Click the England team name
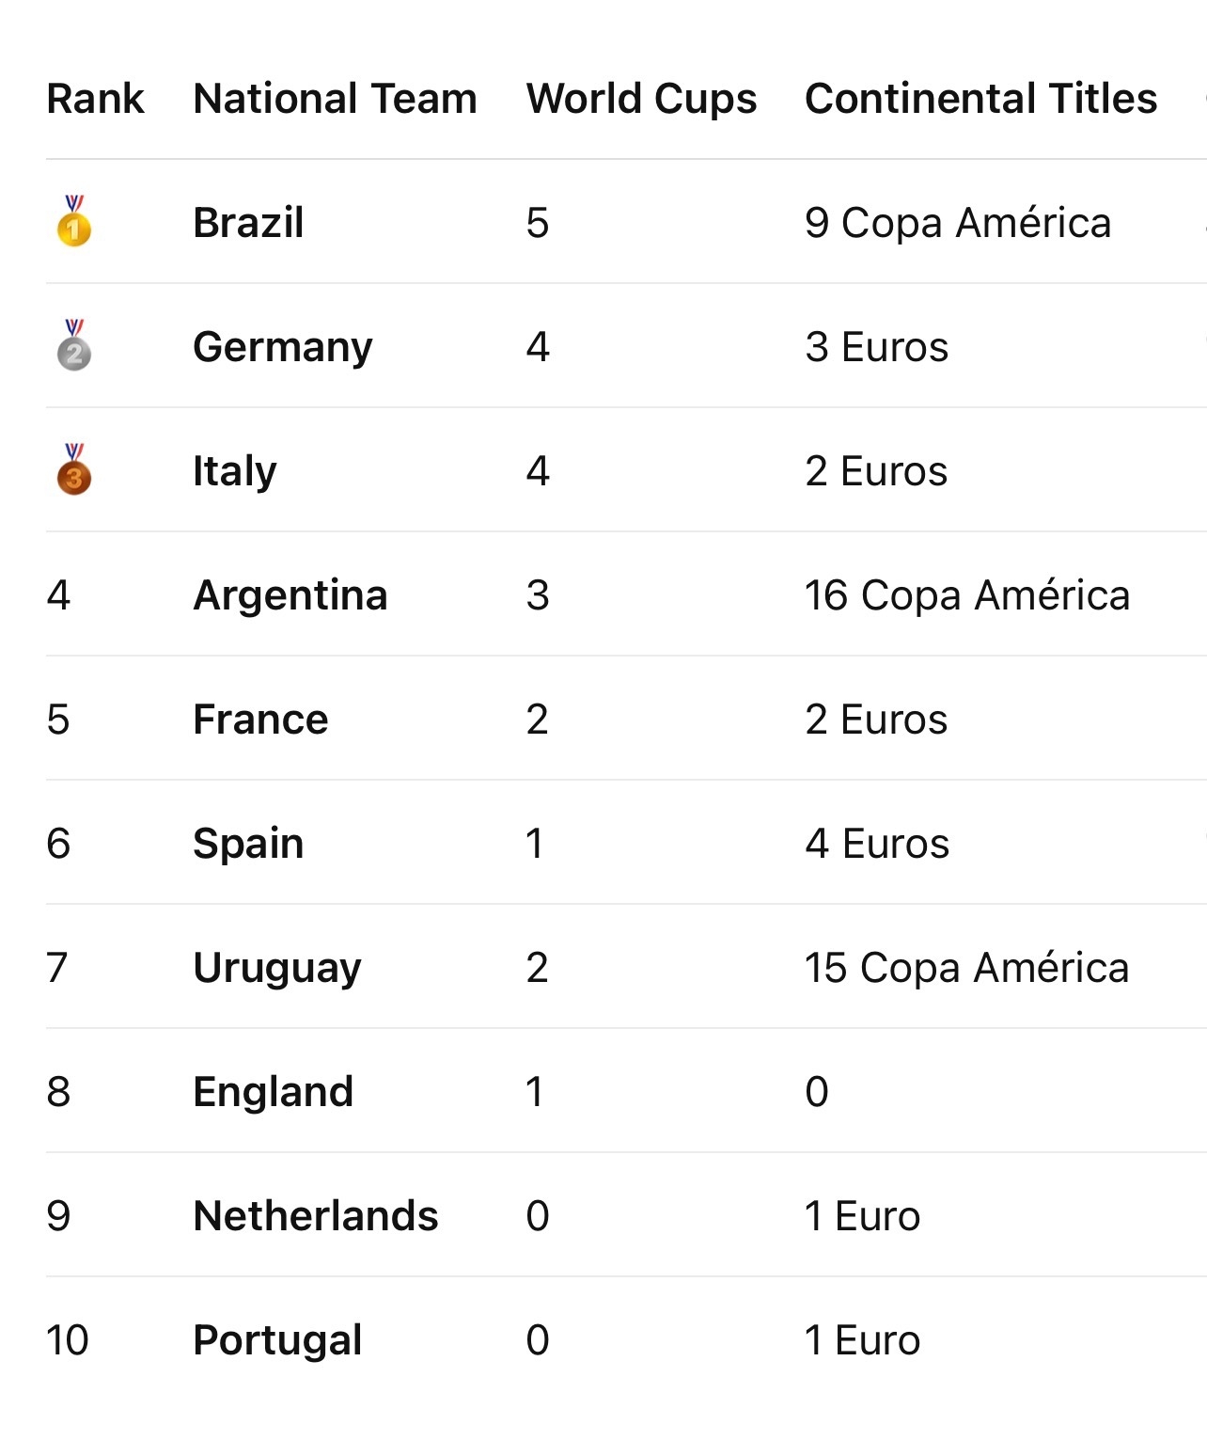The height and width of the screenshot is (1456, 1207). click(273, 1093)
